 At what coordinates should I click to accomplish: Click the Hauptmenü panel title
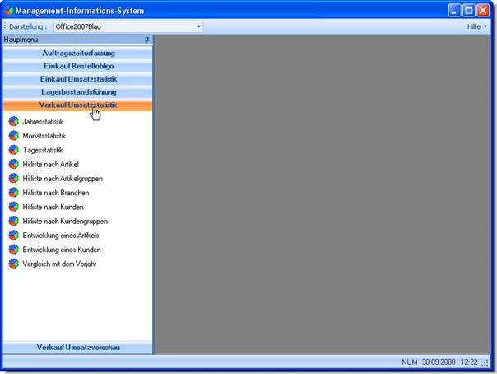click(x=21, y=40)
